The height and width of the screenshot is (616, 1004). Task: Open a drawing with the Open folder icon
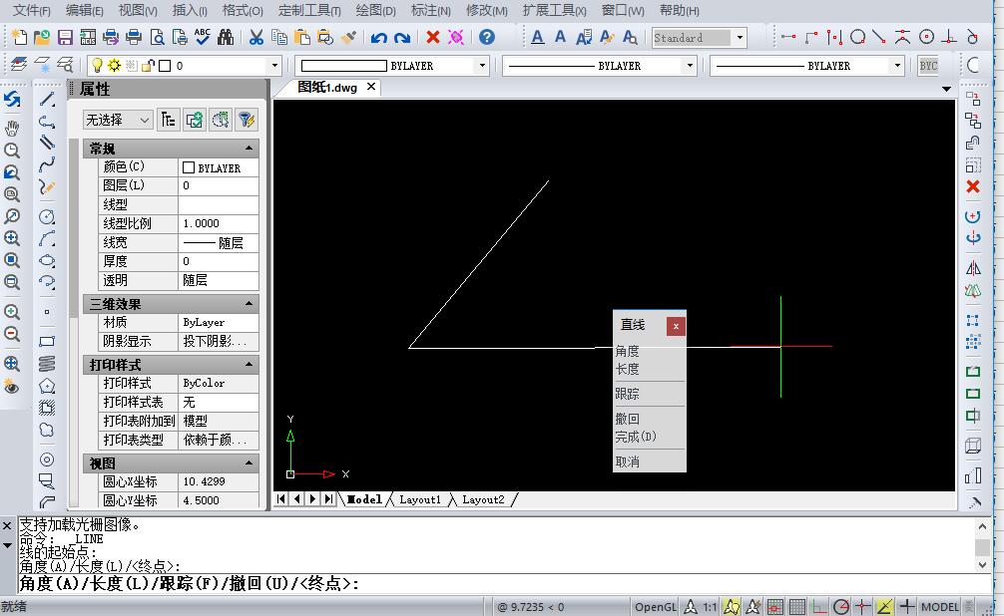pos(42,37)
